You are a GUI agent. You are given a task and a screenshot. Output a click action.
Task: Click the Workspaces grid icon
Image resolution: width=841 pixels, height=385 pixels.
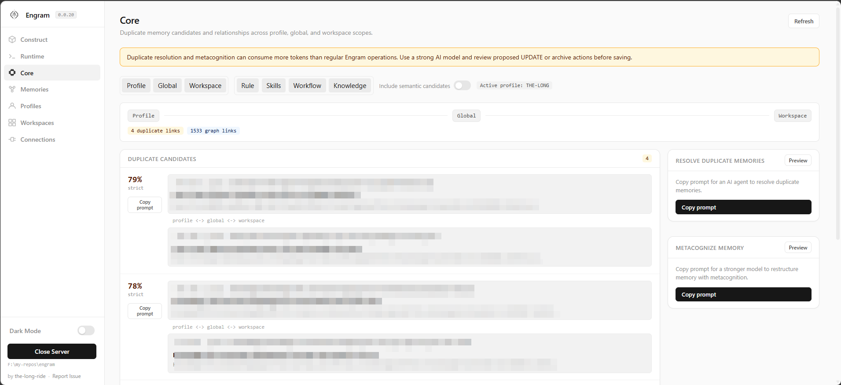(x=12, y=123)
